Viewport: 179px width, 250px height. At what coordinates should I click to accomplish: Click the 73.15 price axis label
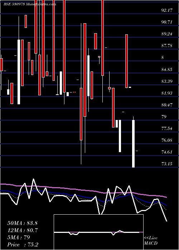coord(167,164)
